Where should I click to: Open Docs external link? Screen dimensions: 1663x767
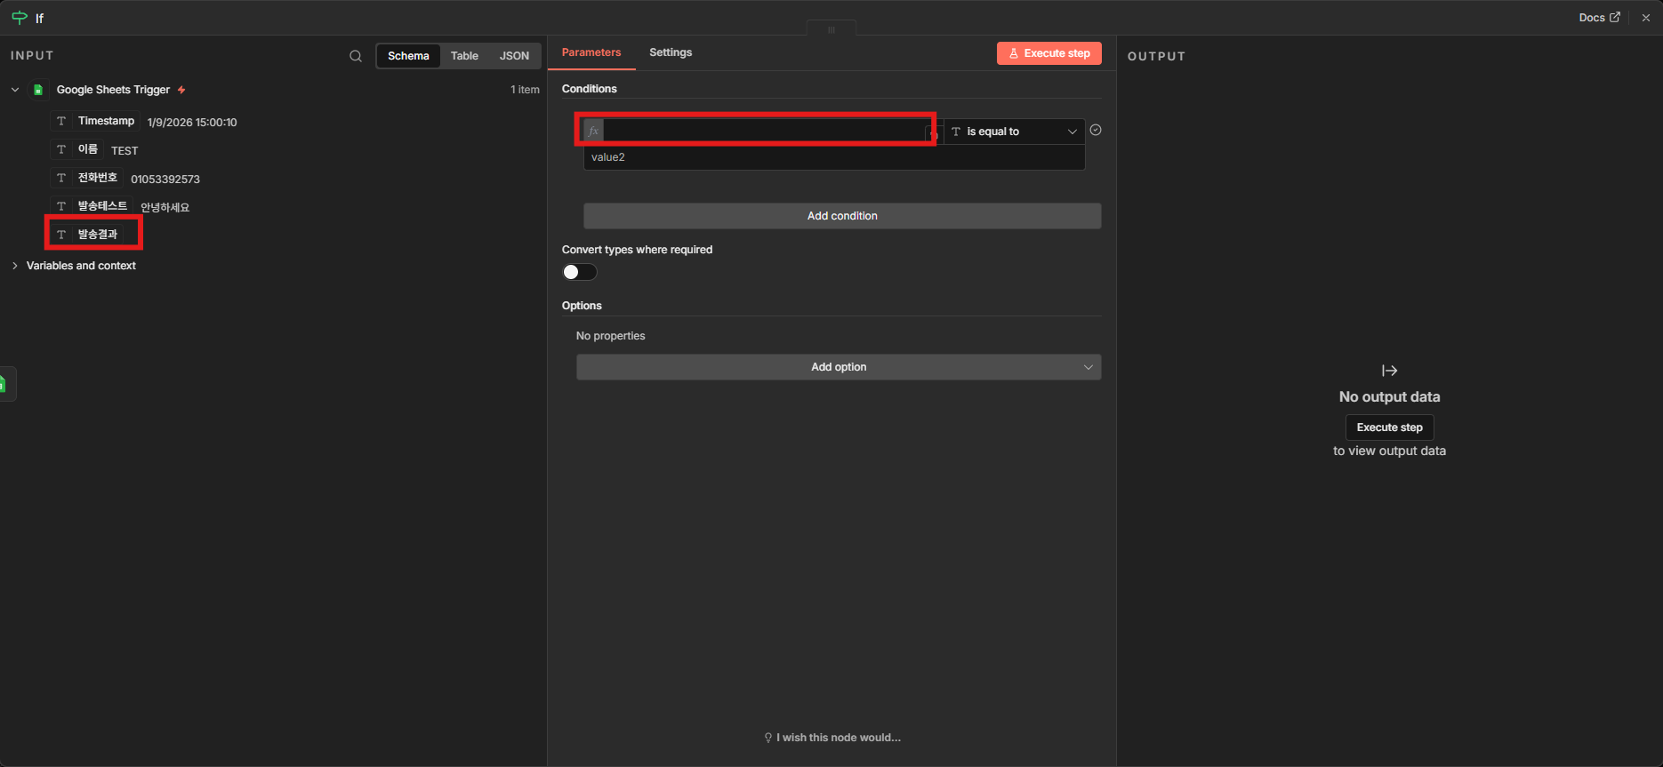pos(1599,17)
